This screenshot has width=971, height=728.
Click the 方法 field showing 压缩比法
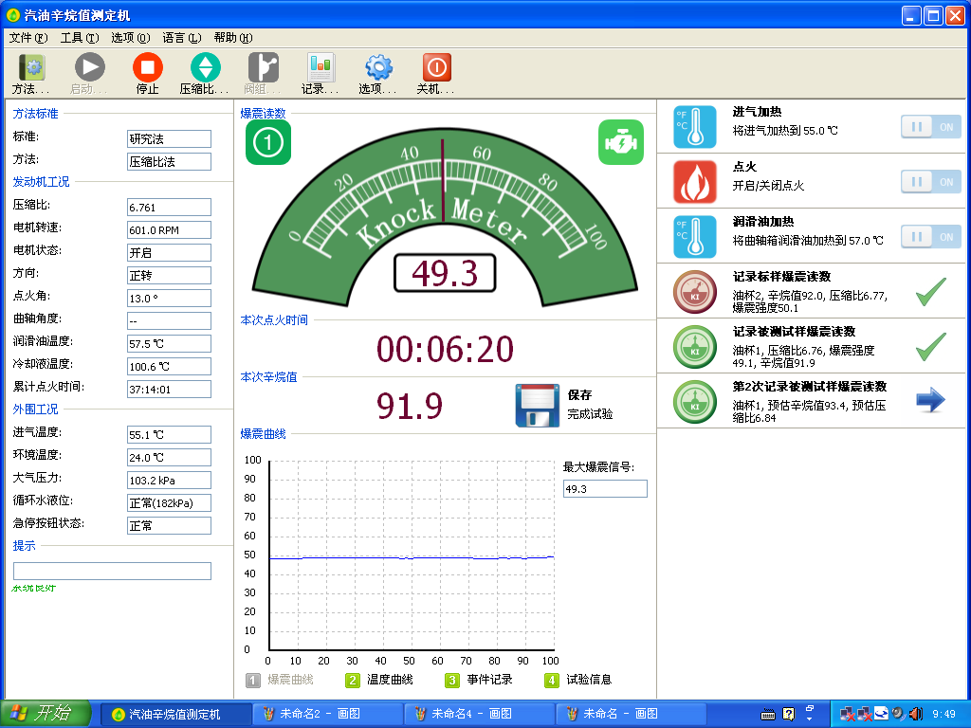click(x=169, y=161)
